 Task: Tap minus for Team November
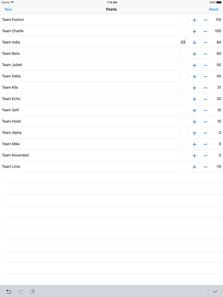coord(205,156)
